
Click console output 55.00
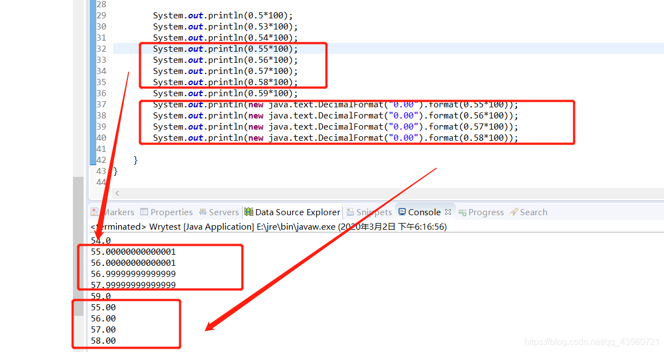coord(104,307)
